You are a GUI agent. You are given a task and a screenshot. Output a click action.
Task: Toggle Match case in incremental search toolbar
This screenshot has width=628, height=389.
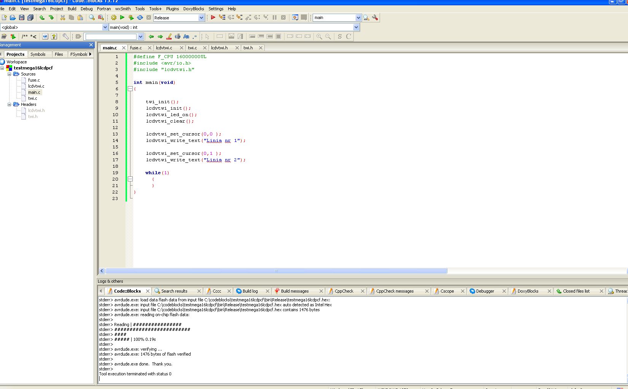click(186, 36)
